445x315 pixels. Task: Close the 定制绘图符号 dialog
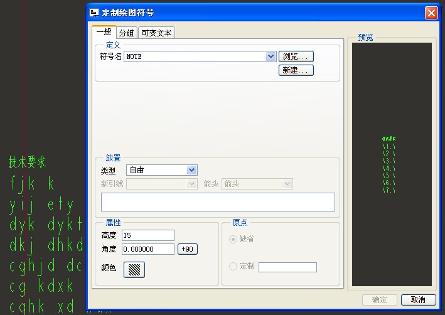click(431, 13)
